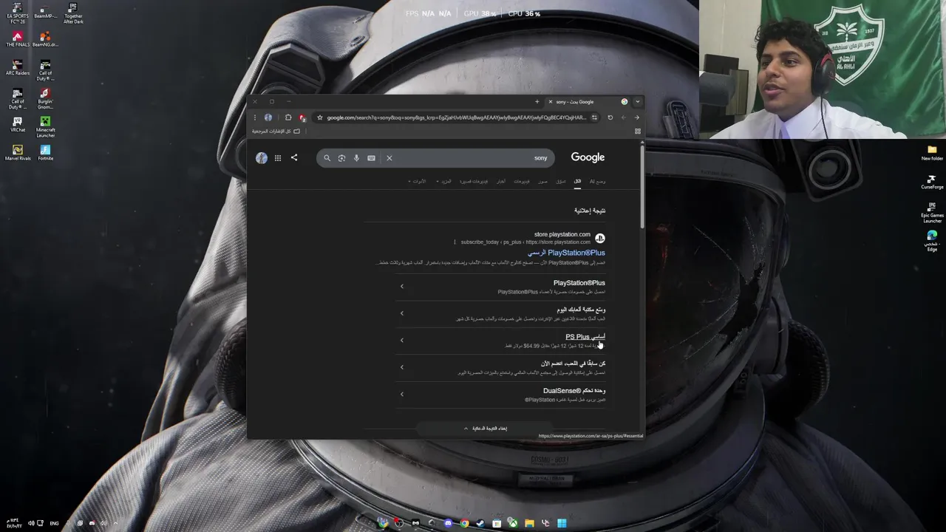
Task: Open the Chrome profile avatar in toolbar
Action: (x=268, y=117)
